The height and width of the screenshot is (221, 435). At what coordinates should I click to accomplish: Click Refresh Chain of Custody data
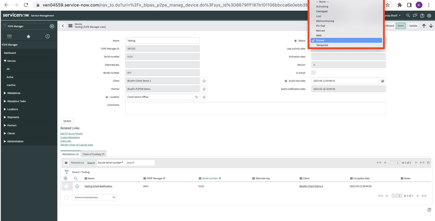(x=77, y=145)
